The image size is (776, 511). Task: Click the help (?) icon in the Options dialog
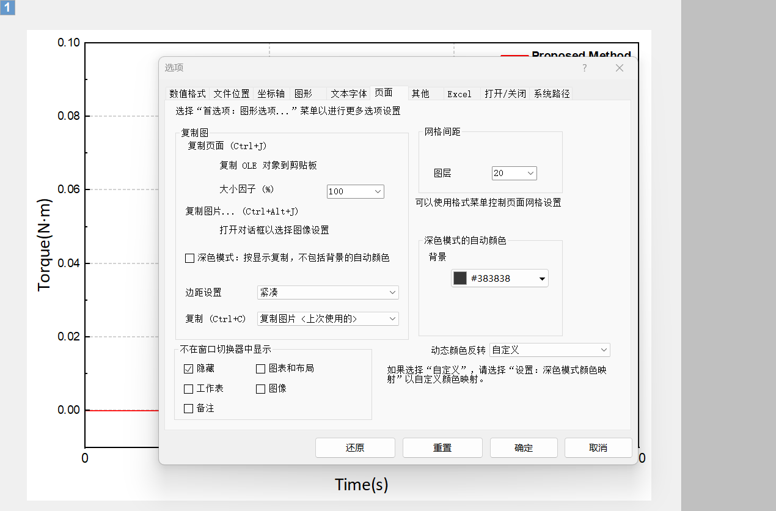click(584, 68)
